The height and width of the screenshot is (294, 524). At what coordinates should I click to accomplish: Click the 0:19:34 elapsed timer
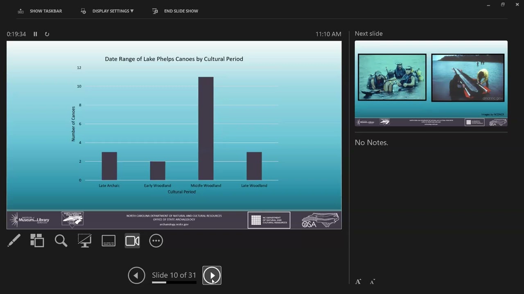[16, 34]
